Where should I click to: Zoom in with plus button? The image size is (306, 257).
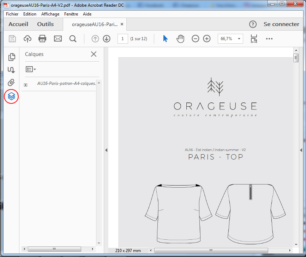tap(207, 39)
